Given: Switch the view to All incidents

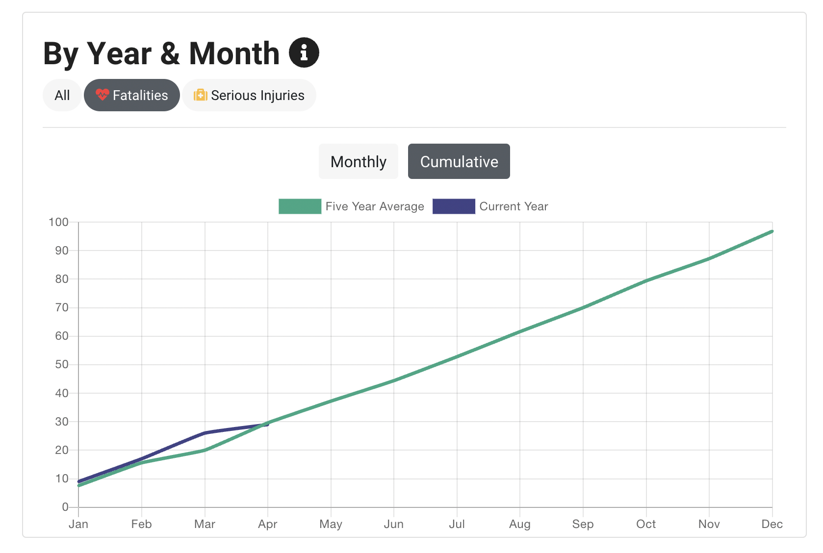Looking at the screenshot, I should click(62, 95).
